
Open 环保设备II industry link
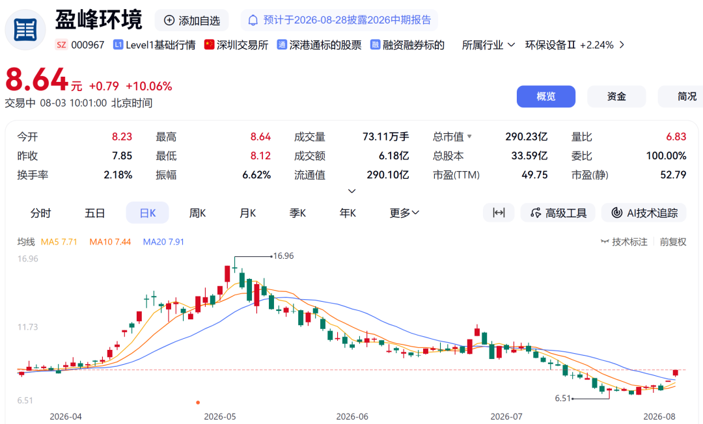pos(551,45)
